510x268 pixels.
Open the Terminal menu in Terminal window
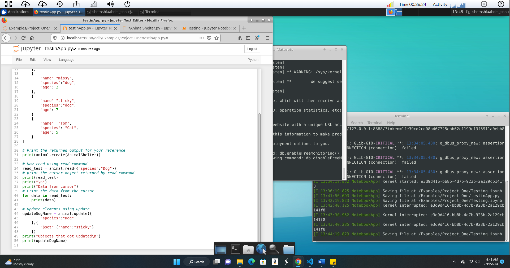pyautogui.click(x=375, y=123)
